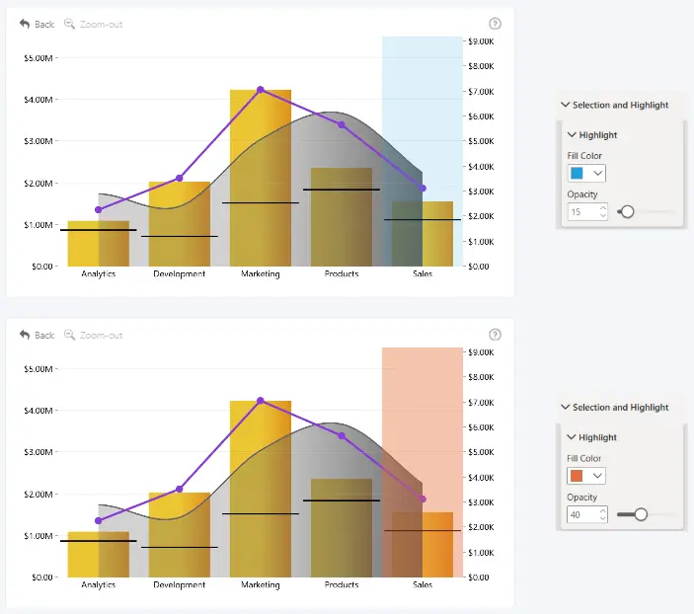Select the Marketing bar in the bottom chart

point(261,490)
